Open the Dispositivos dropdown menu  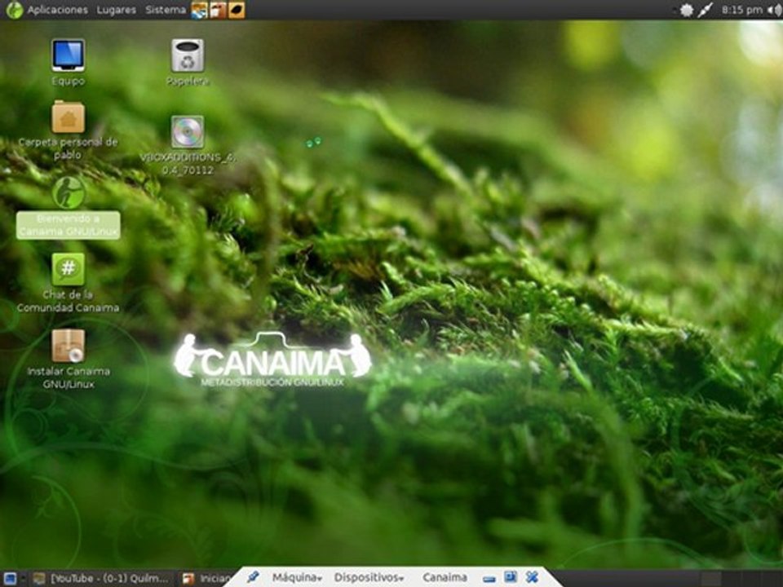369,577
